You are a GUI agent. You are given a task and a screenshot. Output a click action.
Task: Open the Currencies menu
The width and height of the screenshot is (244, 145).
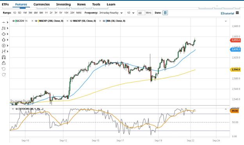(x=41, y=4)
